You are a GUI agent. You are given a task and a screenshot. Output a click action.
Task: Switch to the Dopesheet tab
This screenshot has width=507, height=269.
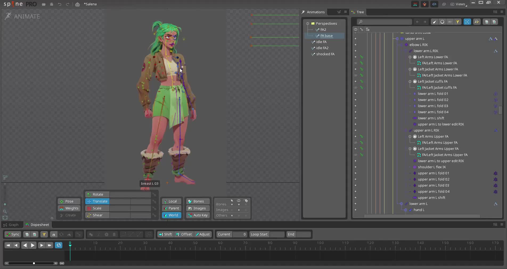click(x=37, y=225)
